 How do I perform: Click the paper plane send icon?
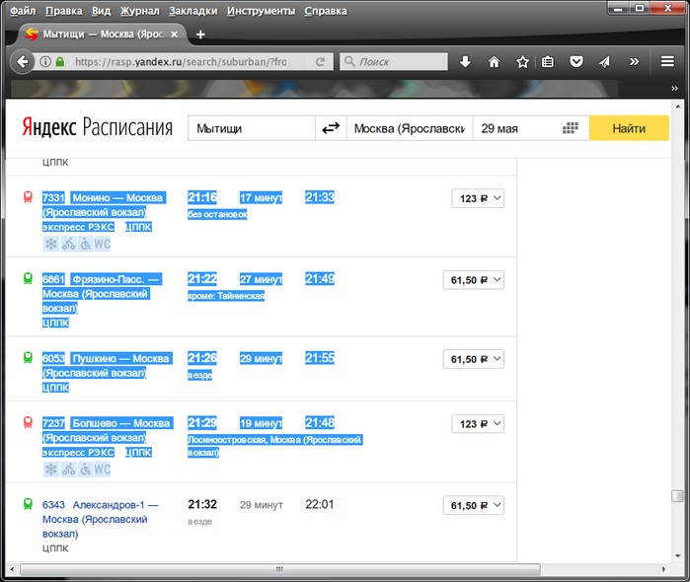coord(605,61)
